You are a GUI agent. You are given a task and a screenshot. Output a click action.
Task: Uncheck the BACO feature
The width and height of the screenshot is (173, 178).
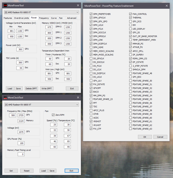91,92
